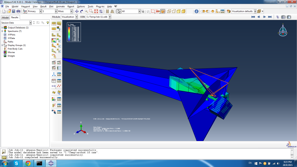Select Movies in the session tree
The image size is (297, 167).
point(11,52)
